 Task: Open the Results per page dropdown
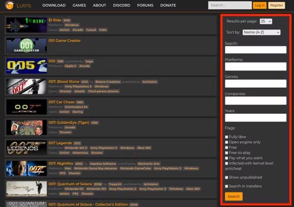pos(266,21)
